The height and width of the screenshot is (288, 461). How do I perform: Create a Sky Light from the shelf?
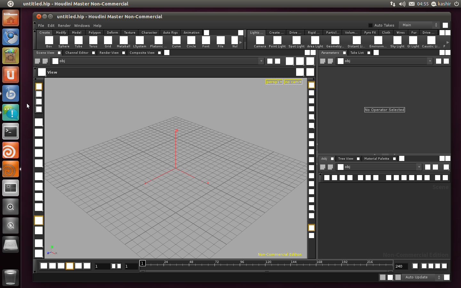[397, 42]
